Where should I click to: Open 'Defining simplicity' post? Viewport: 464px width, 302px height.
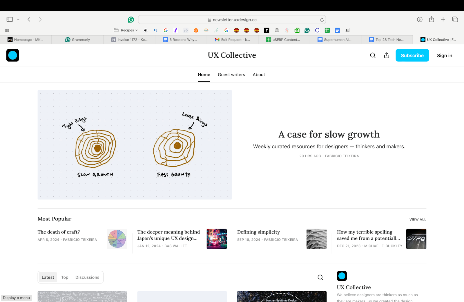pos(258,232)
